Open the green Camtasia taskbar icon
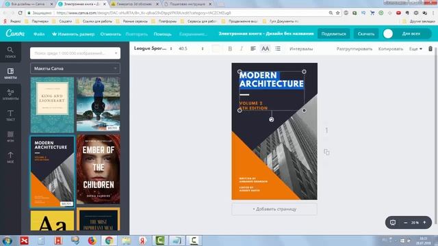This screenshot has height=246, width=438. 159,241
